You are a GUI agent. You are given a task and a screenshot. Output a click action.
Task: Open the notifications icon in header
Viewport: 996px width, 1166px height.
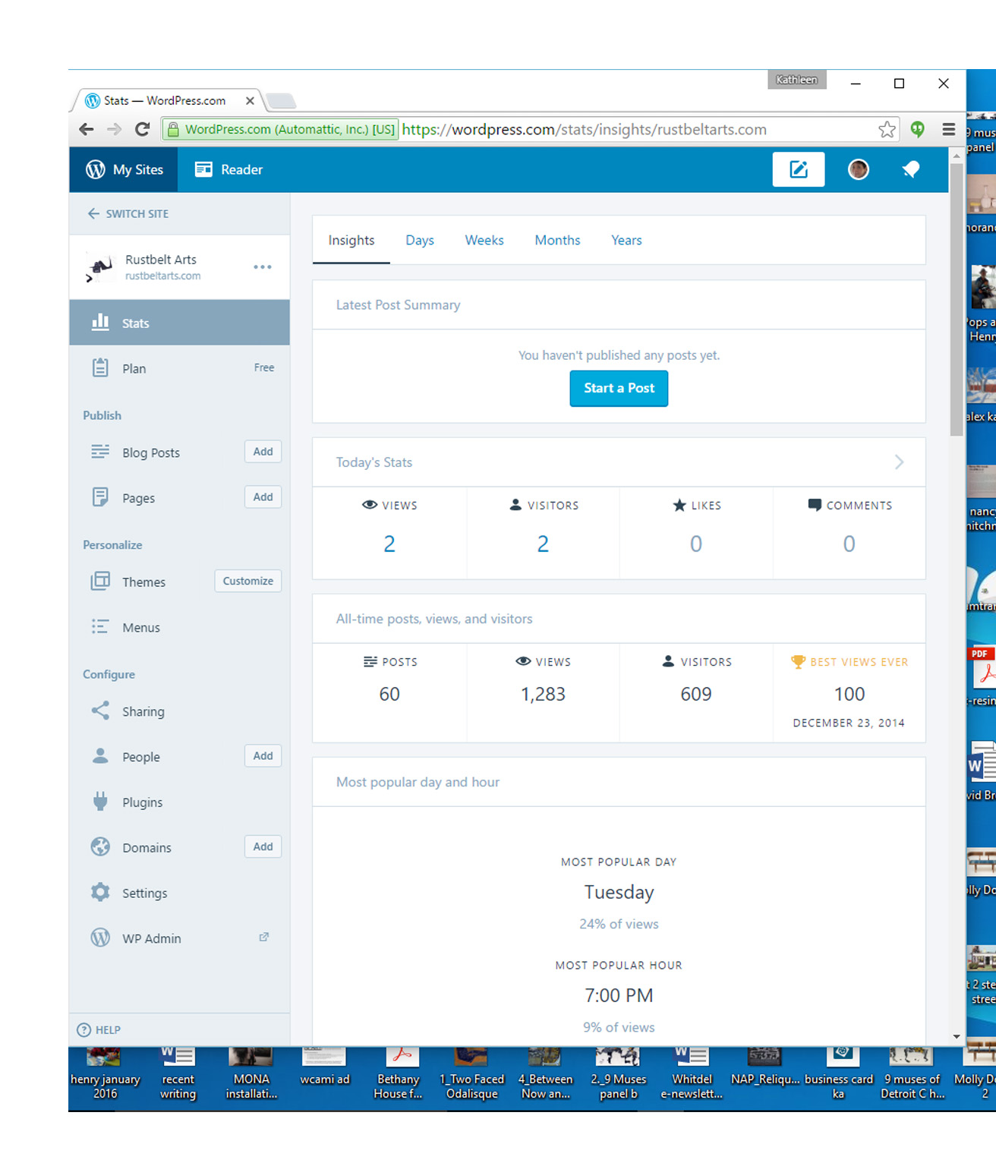point(911,169)
